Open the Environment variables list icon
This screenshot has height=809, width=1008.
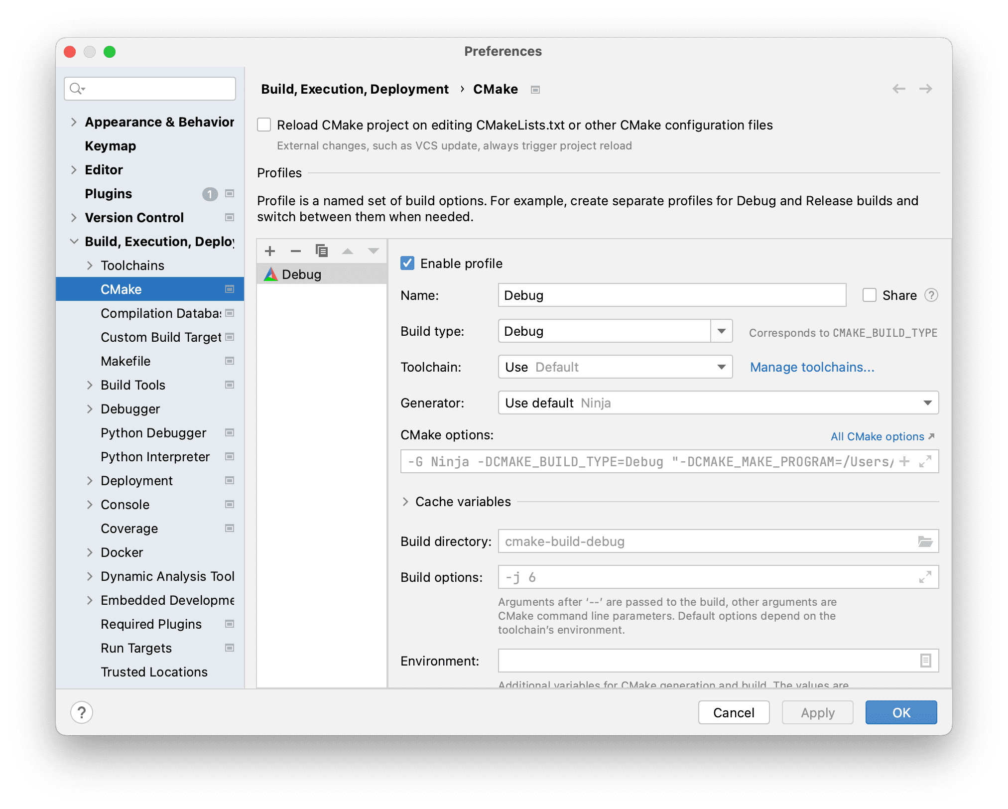click(x=925, y=661)
